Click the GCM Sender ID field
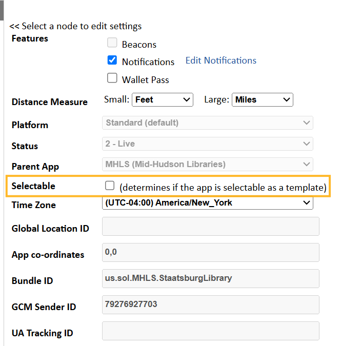The image size is (341, 346). pyautogui.click(x=211, y=304)
